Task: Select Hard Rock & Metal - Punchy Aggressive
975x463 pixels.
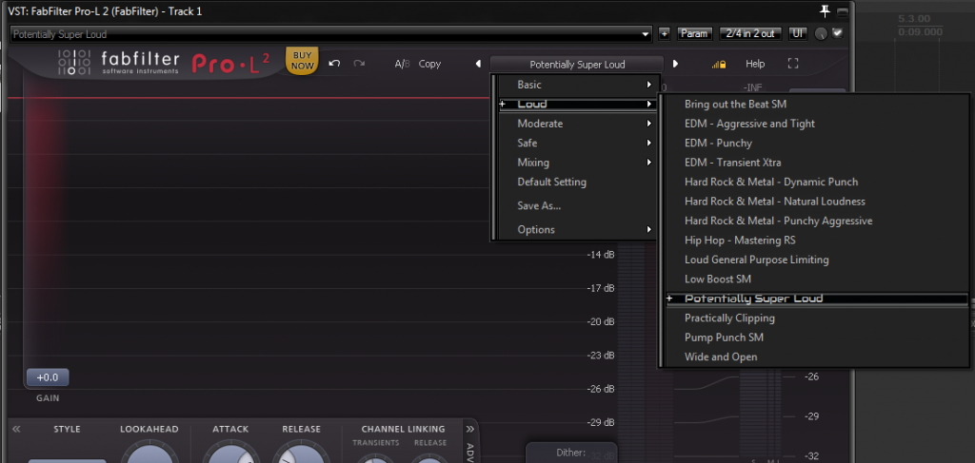Action: (816, 221)
